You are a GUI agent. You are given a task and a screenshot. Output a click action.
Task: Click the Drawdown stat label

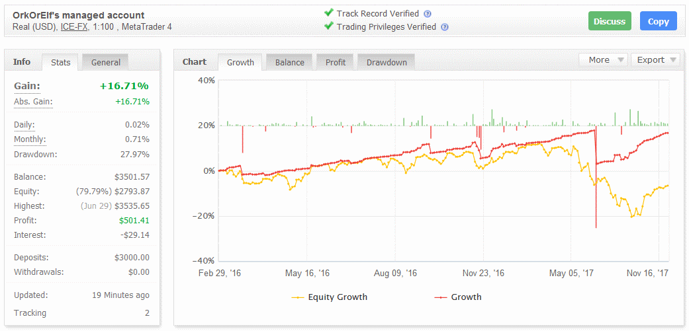pos(35,155)
